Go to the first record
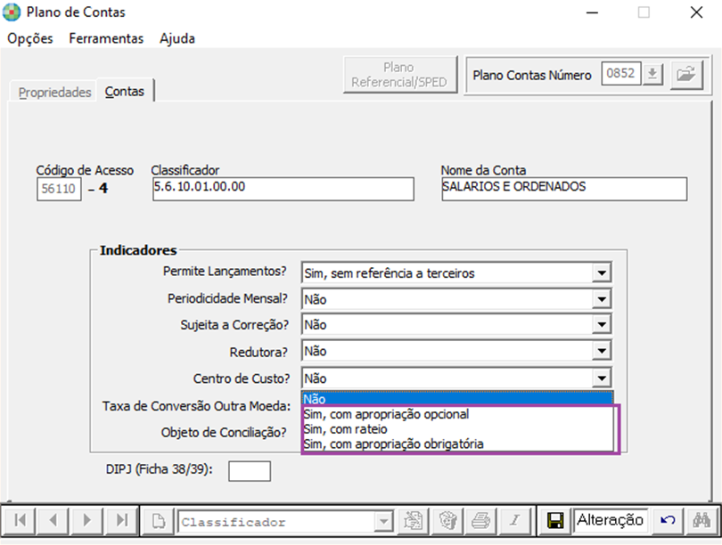This screenshot has height=545, width=722. pos(20,521)
